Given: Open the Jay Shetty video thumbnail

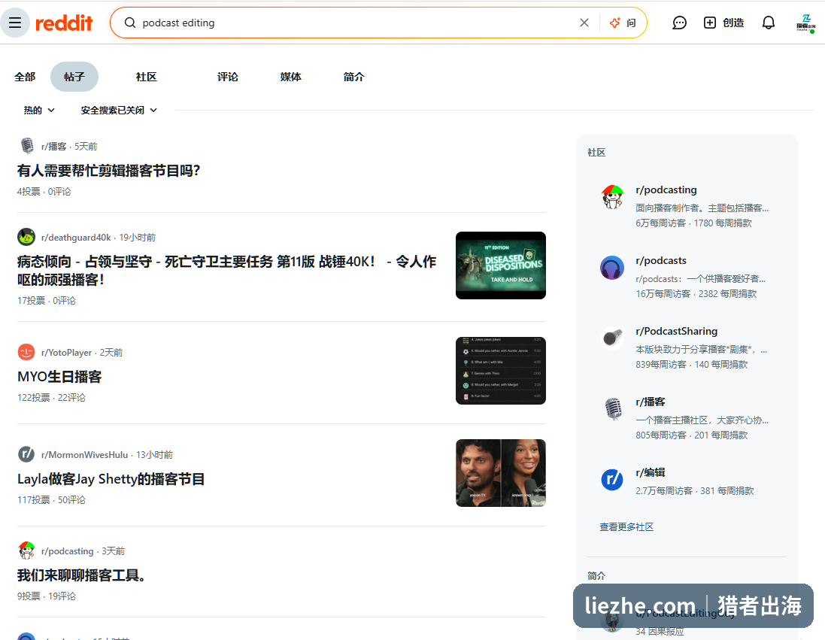Looking at the screenshot, I should pos(500,472).
